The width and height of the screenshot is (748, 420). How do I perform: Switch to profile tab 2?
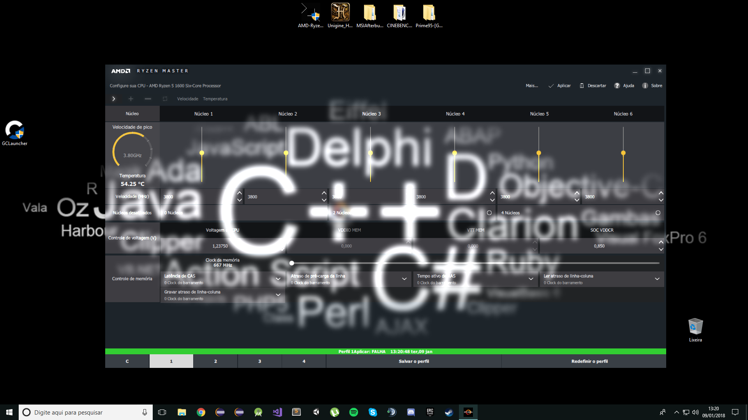tap(215, 361)
